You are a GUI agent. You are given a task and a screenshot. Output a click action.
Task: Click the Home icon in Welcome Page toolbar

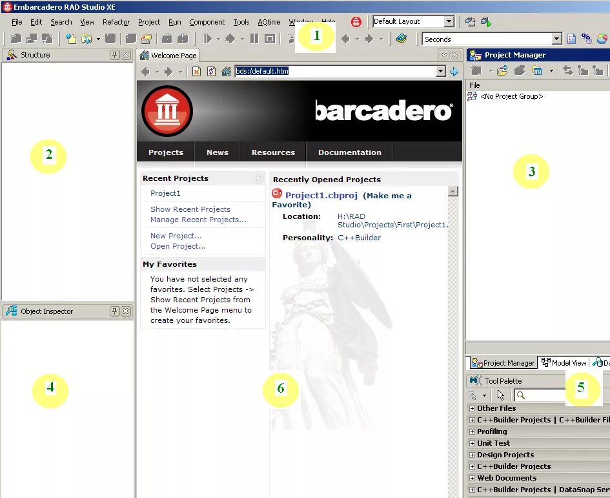[226, 71]
